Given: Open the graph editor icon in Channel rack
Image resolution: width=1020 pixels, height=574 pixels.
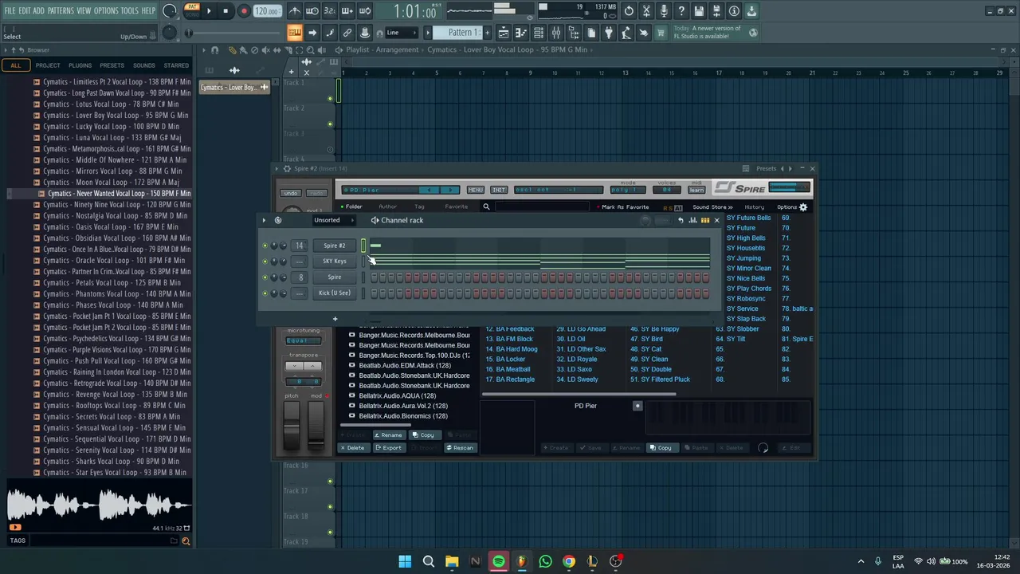Looking at the screenshot, I should click(x=693, y=220).
